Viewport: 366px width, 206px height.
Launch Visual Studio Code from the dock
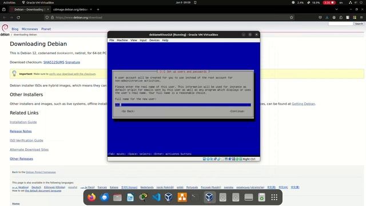coord(156,197)
